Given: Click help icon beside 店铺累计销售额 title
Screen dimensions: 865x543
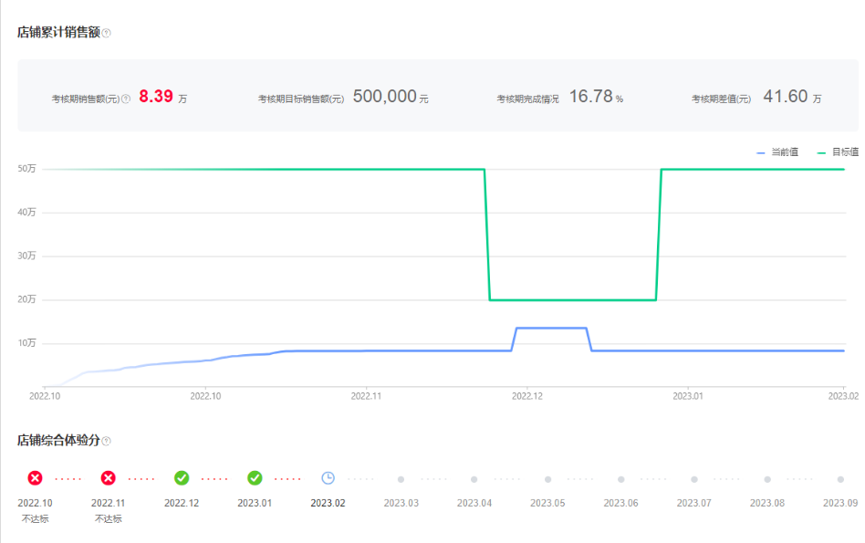Looking at the screenshot, I should [x=107, y=33].
